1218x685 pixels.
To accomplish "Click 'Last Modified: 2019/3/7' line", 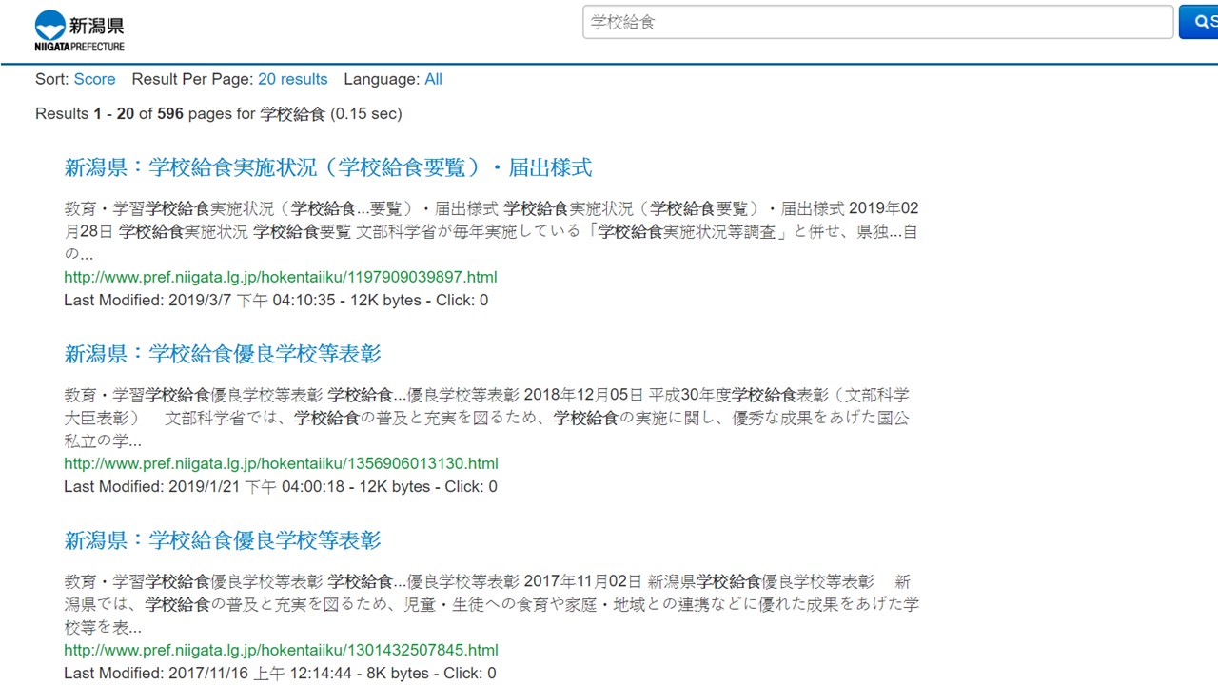I will click(276, 300).
